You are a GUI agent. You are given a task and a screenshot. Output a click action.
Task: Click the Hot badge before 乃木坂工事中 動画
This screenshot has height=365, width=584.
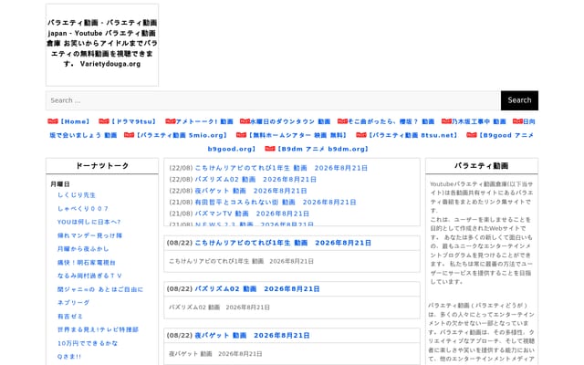point(446,121)
